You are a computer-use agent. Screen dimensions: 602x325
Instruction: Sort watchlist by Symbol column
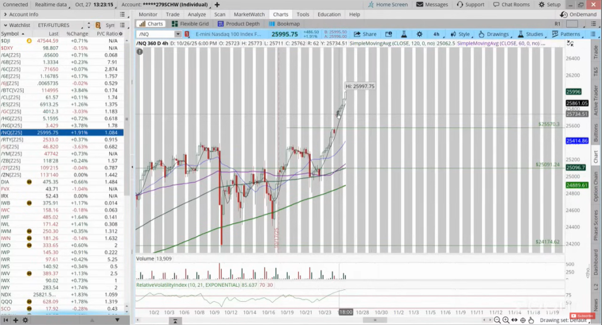(x=10, y=34)
